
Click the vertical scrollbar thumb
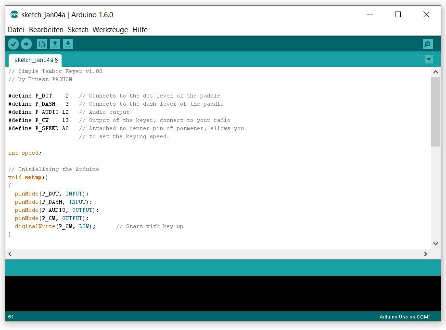point(435,111)
